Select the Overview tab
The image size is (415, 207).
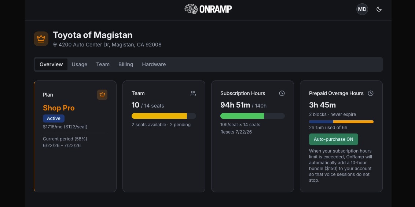click(x=51, y=64)
